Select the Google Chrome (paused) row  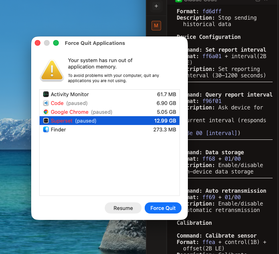[x=110, y=112]
